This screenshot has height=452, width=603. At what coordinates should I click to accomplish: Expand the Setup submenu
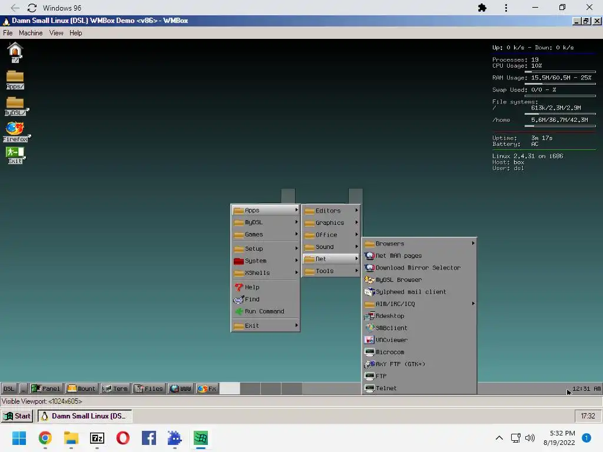pos(266,249)
